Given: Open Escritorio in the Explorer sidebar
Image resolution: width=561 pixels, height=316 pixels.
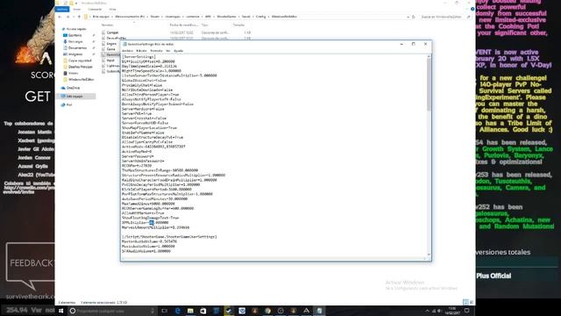Looking at the screenshot, I should (x=75, y=35).
